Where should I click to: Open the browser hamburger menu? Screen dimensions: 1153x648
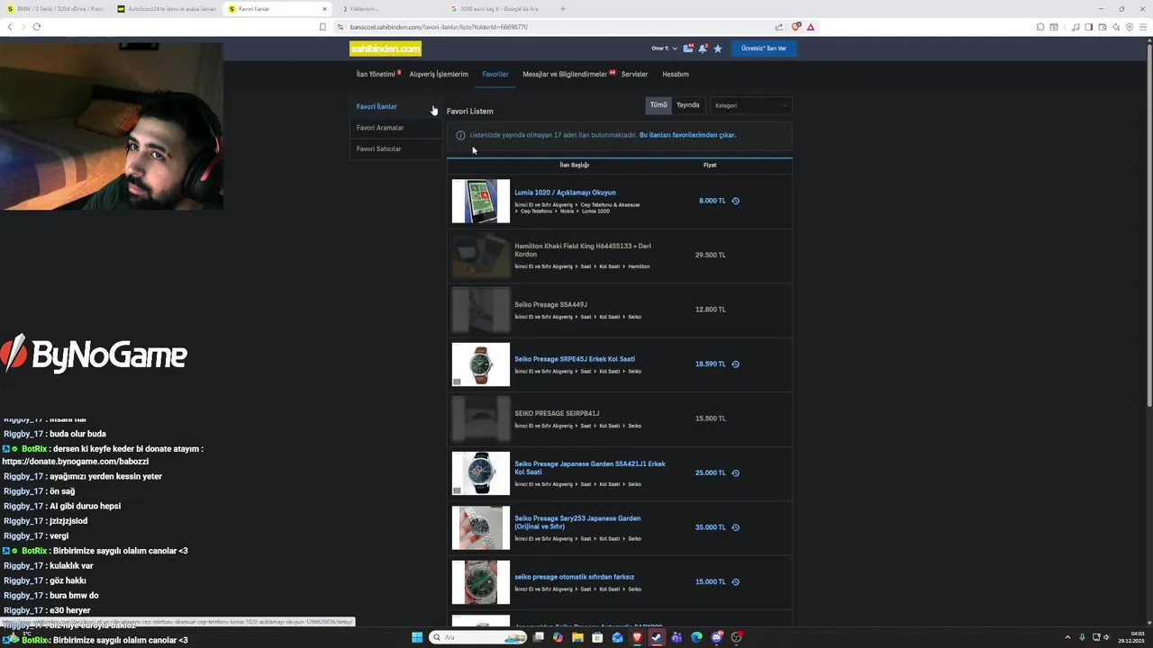coord(1143,27)
